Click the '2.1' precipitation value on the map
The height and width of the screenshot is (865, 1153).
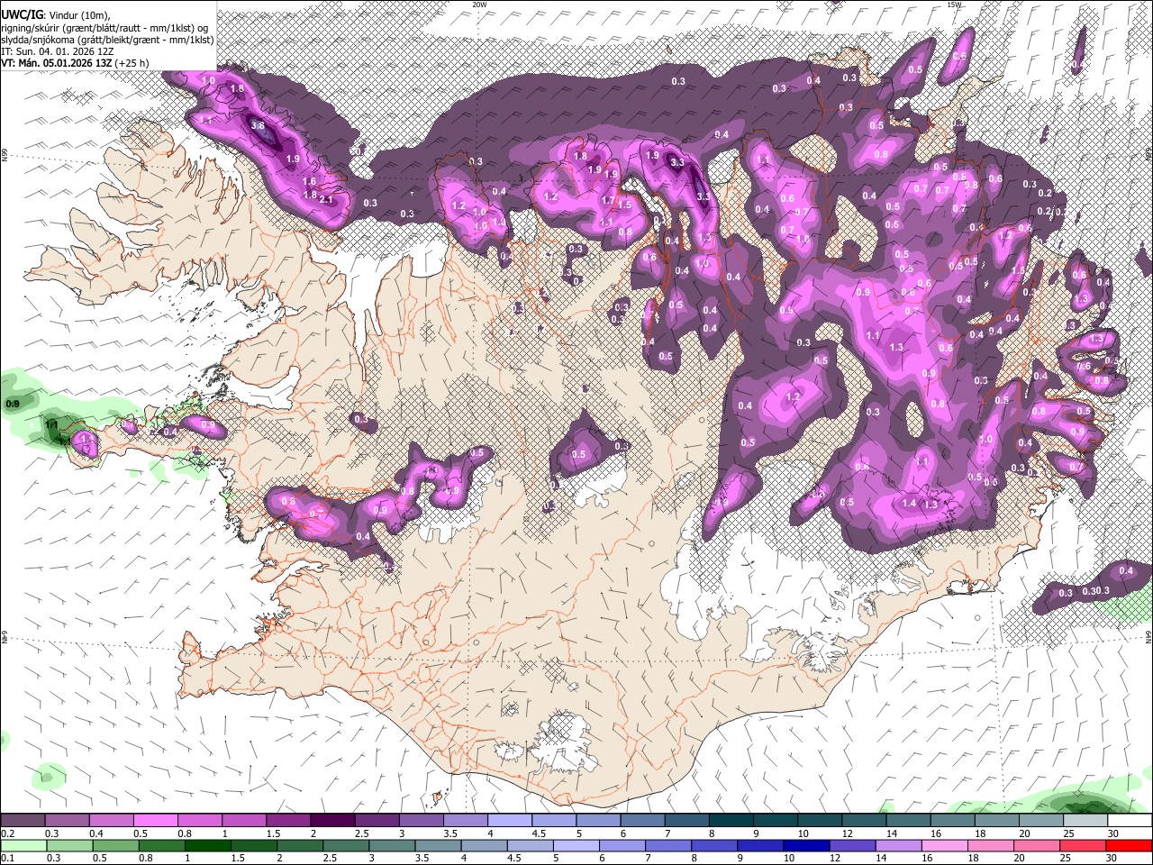pyautogui.click(x=326, y=200)
